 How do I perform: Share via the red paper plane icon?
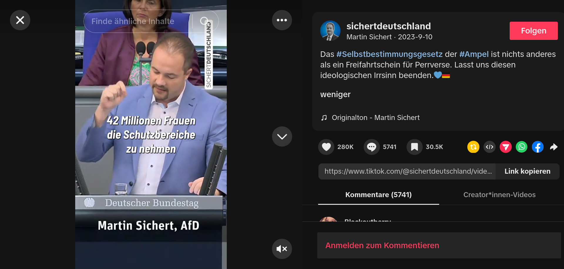click(506, 147)
